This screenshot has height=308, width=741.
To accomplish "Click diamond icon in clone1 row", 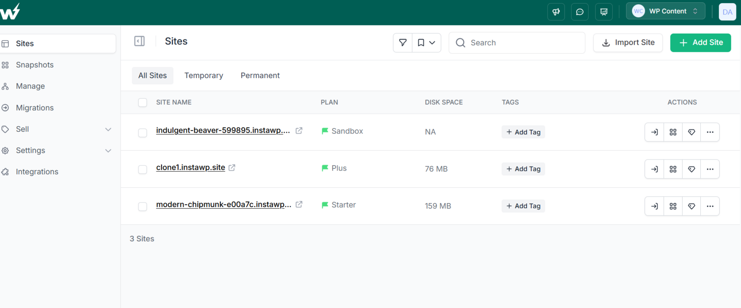I will point(691,169).
